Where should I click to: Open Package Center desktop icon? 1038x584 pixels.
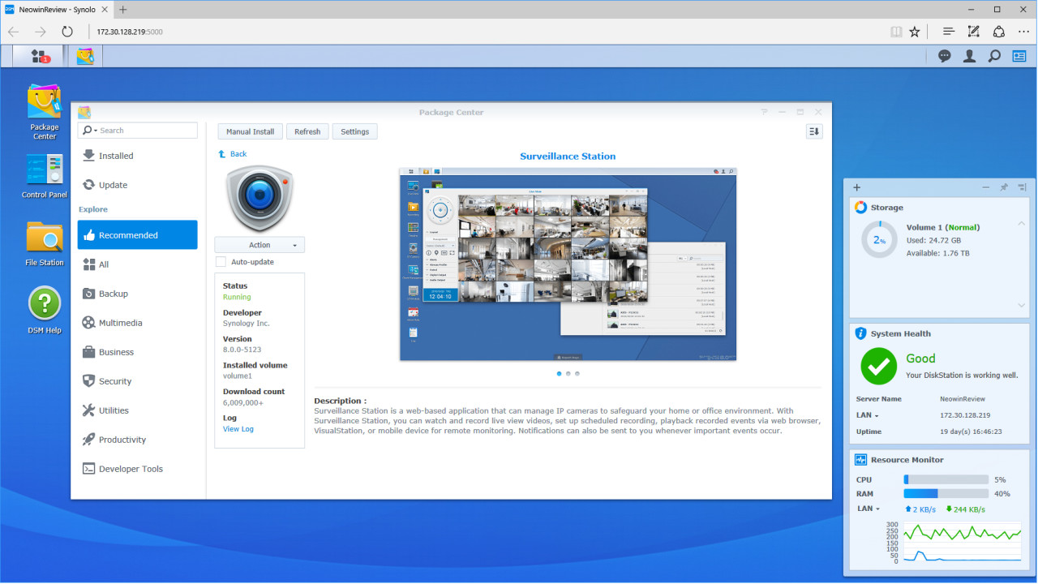pos(45,111)
